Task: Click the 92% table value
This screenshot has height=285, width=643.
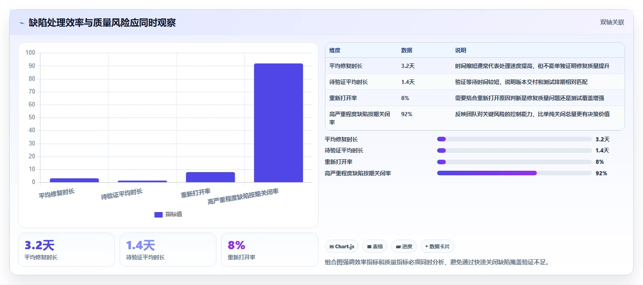Action: (x=407, y=114)
